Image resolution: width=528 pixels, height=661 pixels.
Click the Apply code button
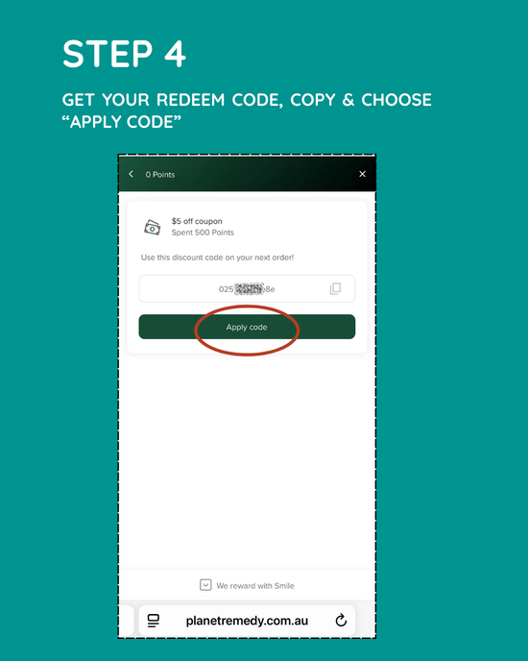coord(247,327)
